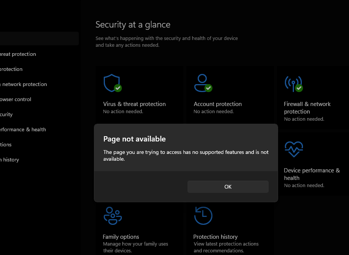Open history item in sidebar

(x=9, y=160)
